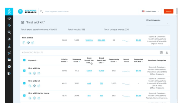The height and width of the screenshot is (107, 181).
Task: Open the funnel-shaped sidebar tool icon
Action: [9, 18]
